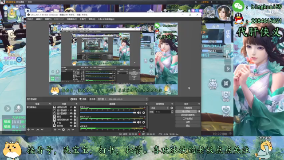Add a new source with the plus icon
Image resolution: width=284 pixels, height=160 pixels.
pos(55,130)
